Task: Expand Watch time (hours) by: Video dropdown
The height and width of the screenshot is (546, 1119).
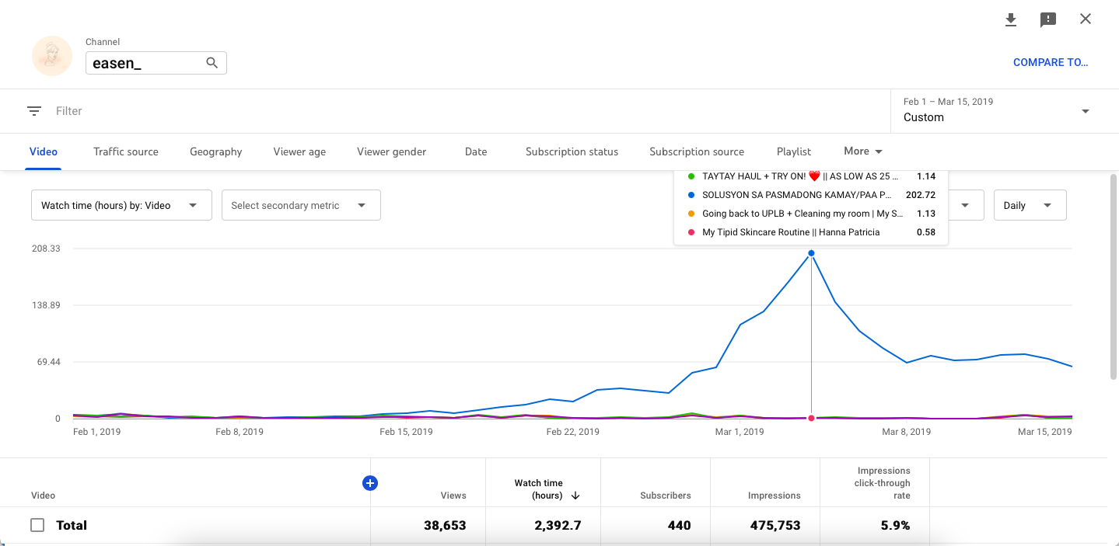Action: pos(121,205)
